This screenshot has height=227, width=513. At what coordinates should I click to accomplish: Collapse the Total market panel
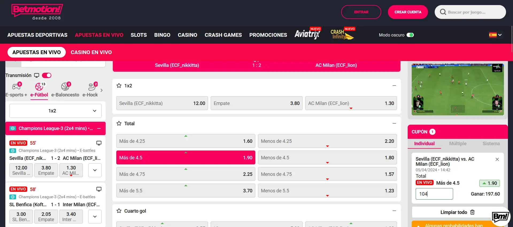pyautogui.click(x=394, y=123)
